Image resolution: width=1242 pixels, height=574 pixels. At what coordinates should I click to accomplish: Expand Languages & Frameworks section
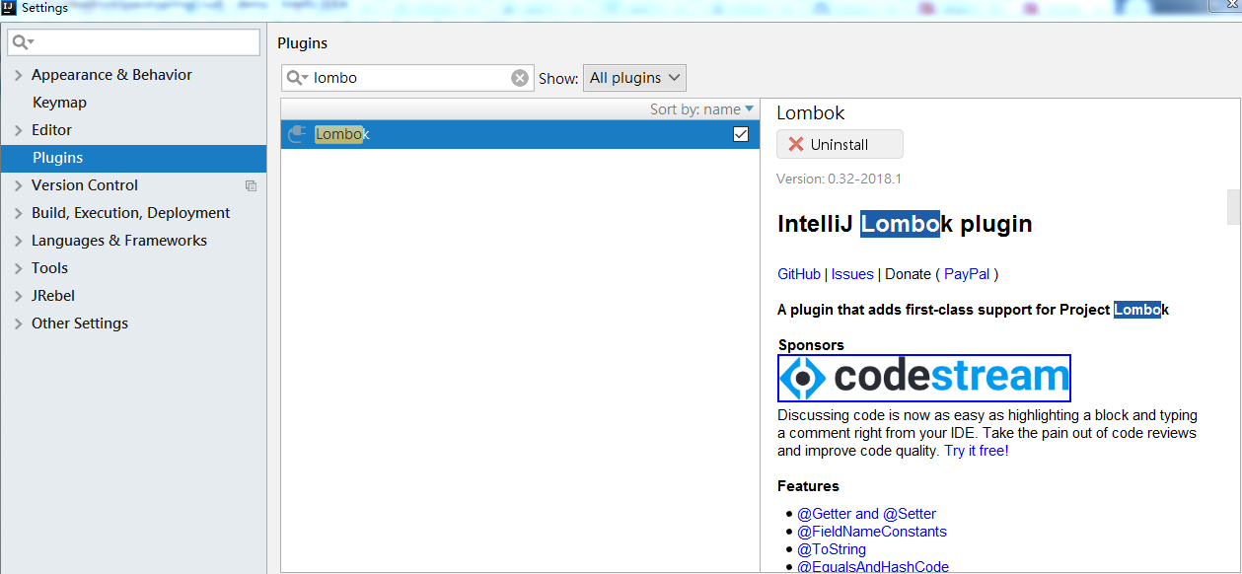(18, 241)
